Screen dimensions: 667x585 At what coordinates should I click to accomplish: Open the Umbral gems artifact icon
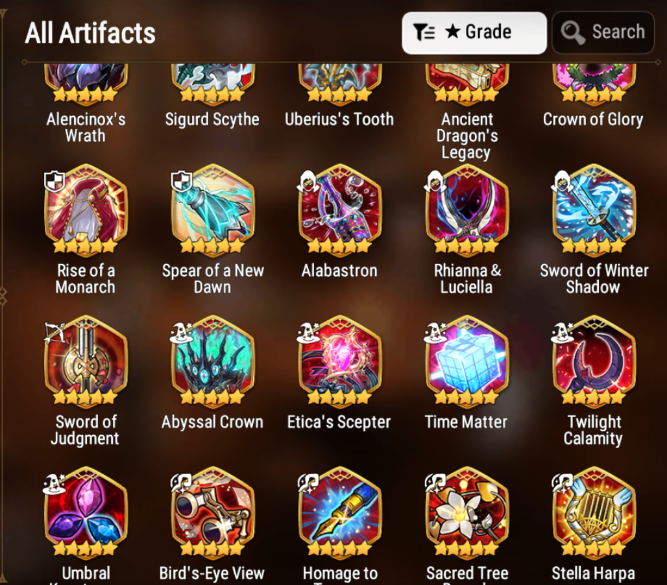[x=86, y=513]
